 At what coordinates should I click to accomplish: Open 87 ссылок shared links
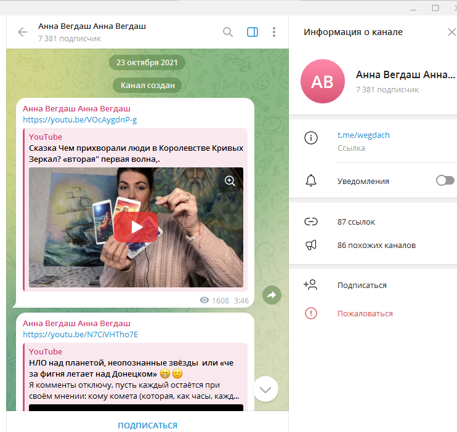[x=356, y=222]
